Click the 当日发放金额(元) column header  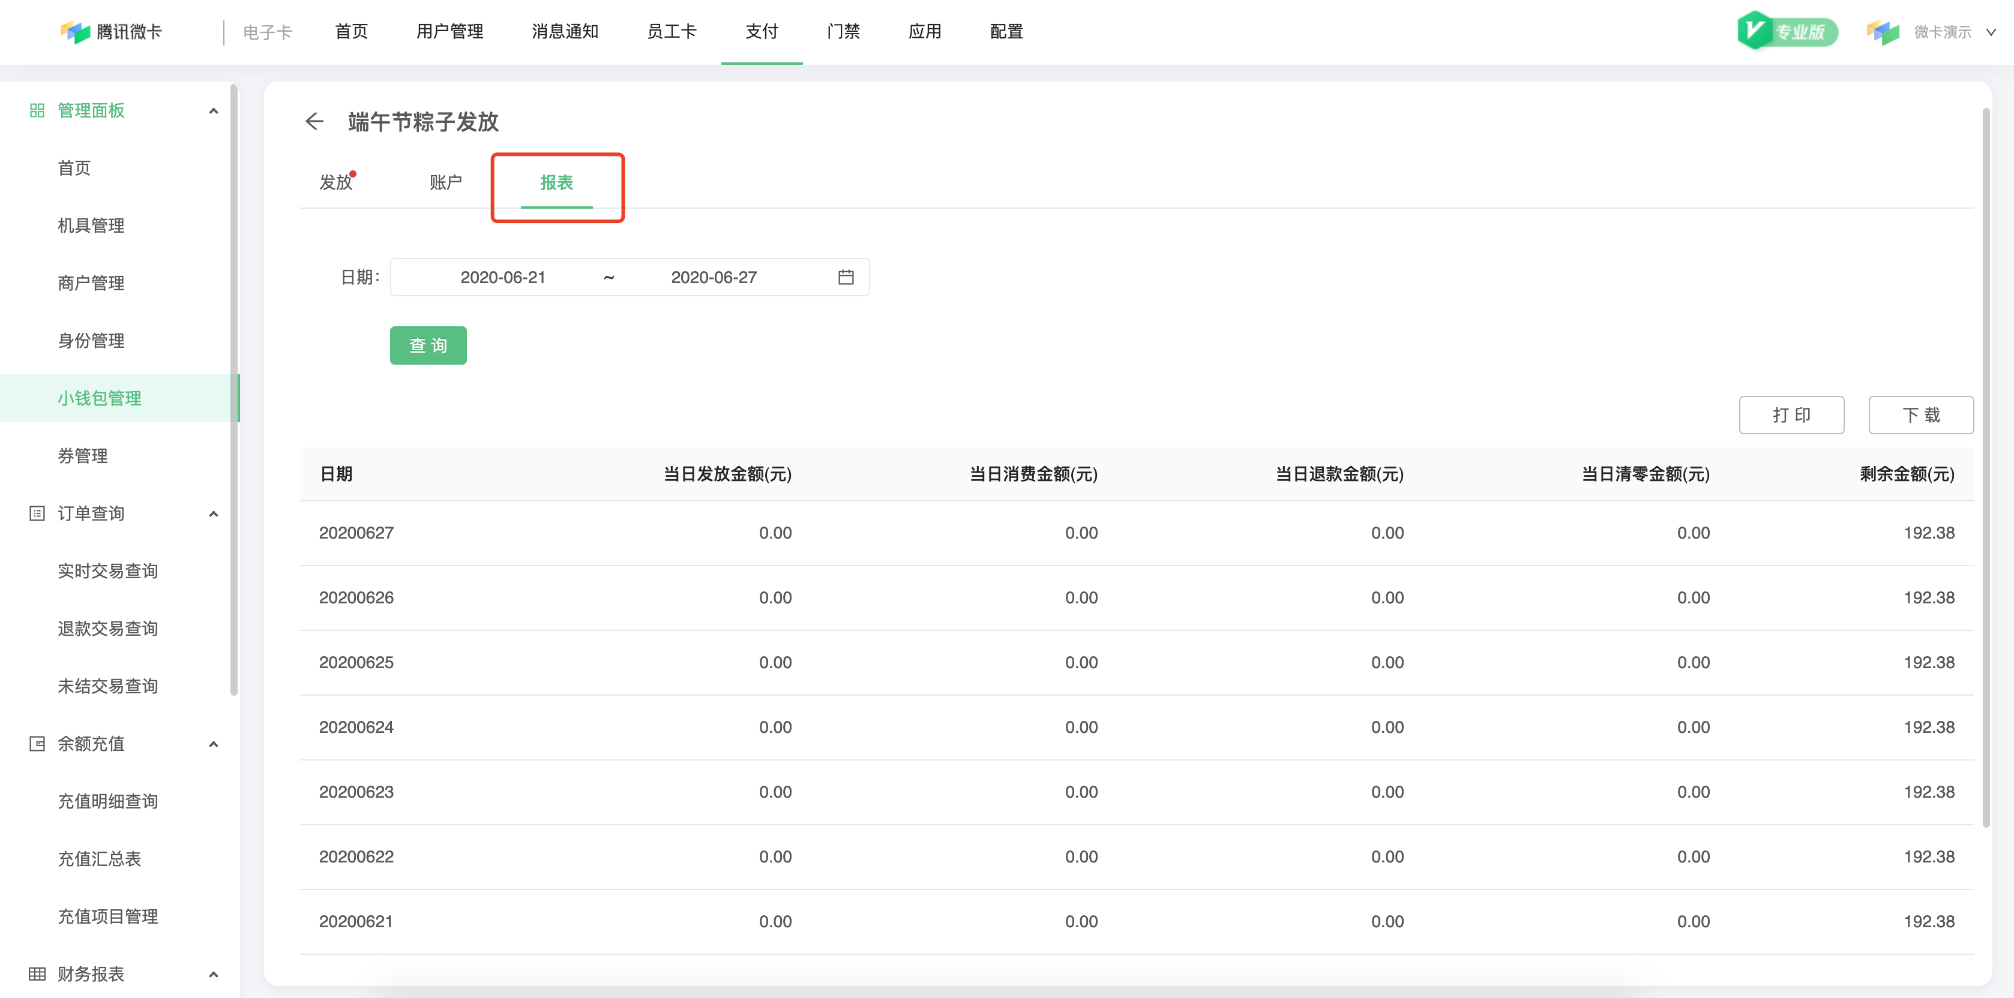pos(728,474)
